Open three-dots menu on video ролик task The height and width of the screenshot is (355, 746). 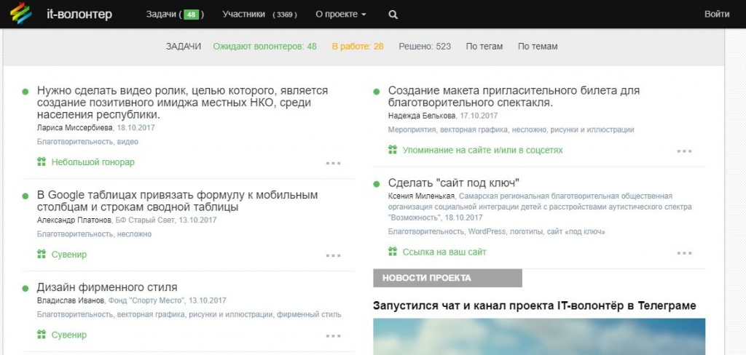click(x=333, y=163)
